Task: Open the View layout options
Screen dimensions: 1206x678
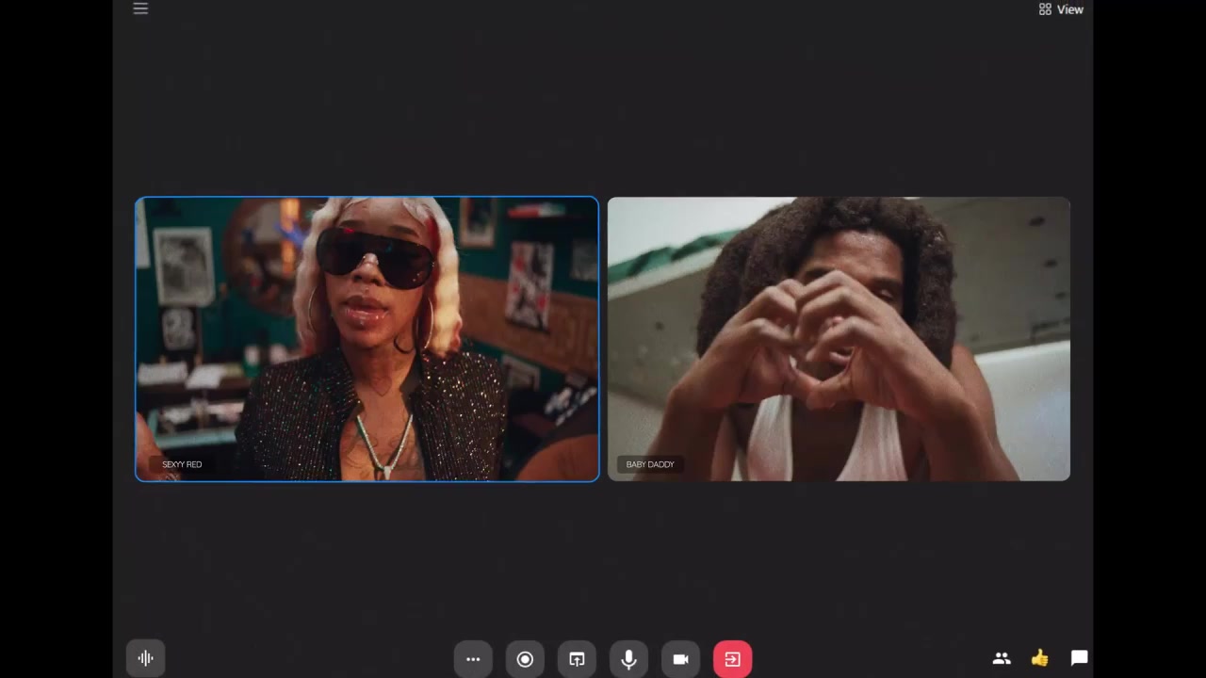Action: point(1061,9)
